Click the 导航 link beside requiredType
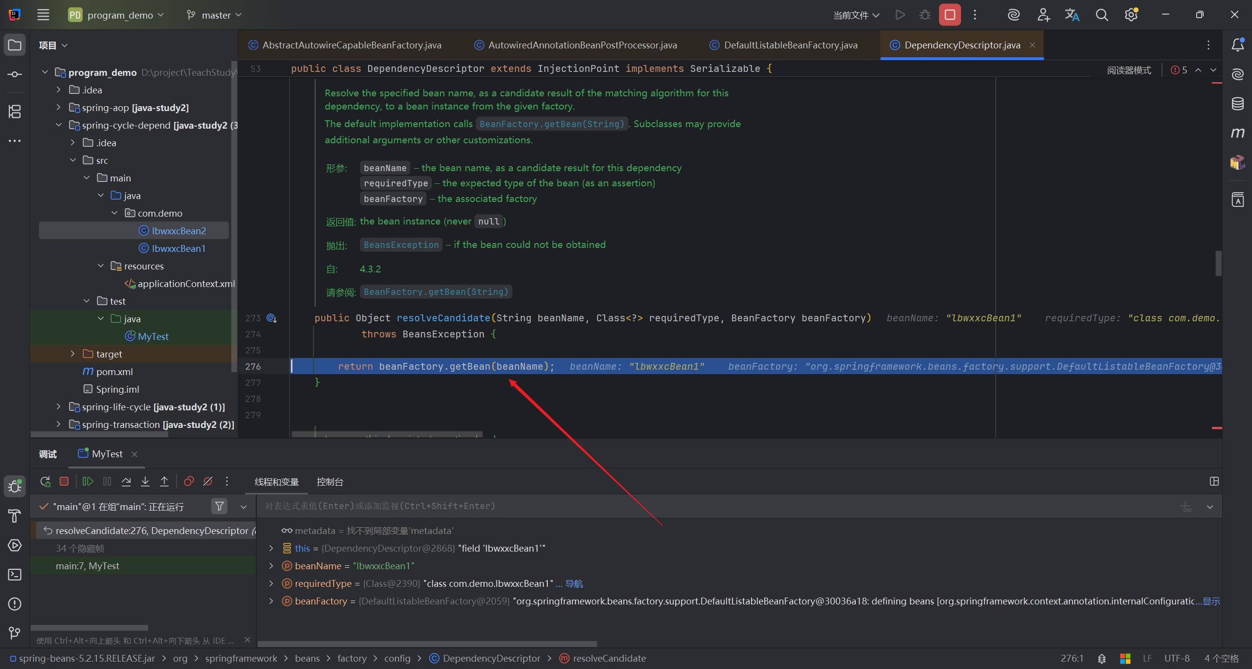1252x669 pixels. pos(574,583)
